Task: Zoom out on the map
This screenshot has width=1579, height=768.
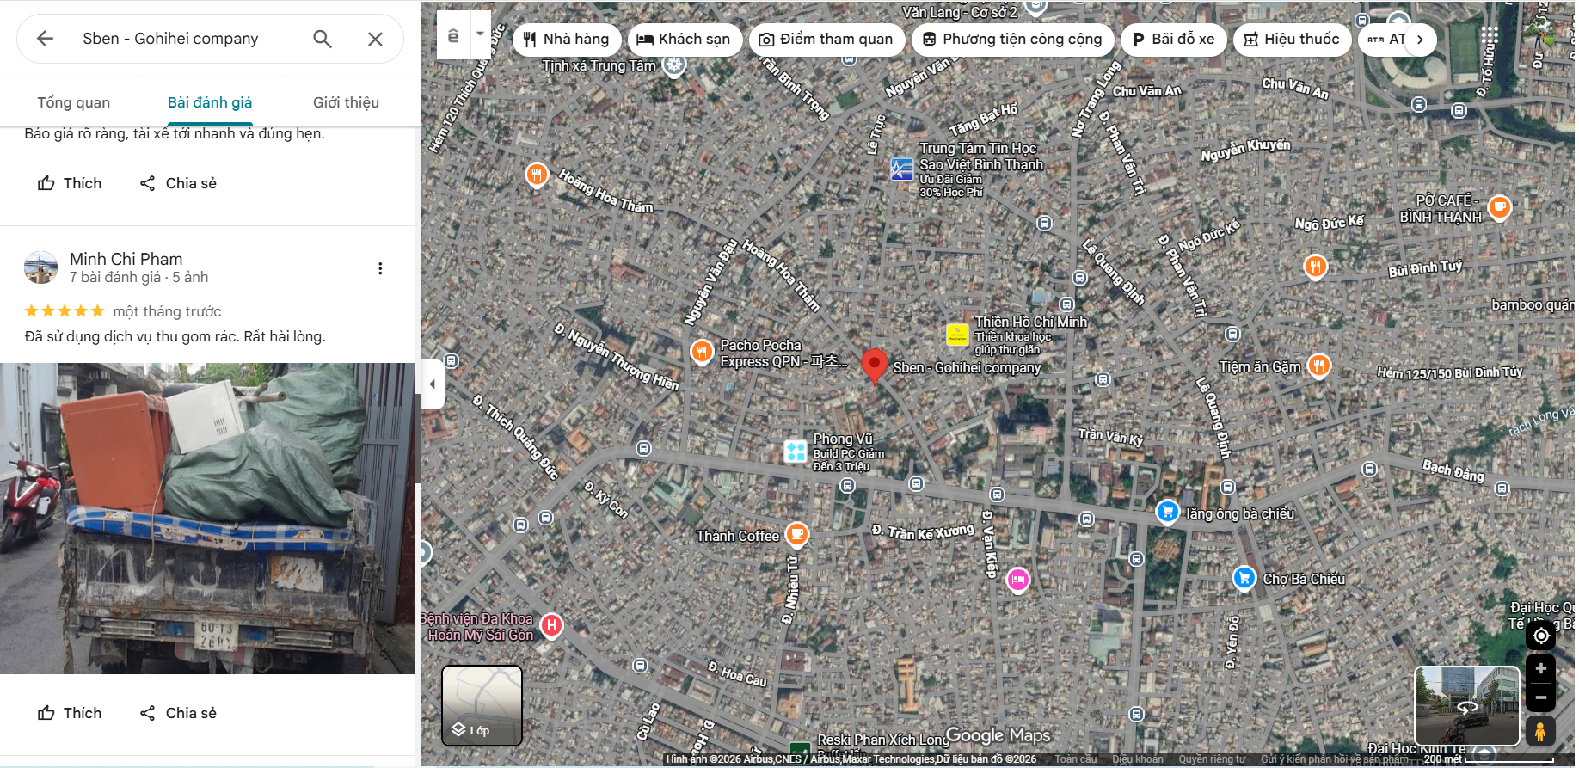Action: 1540,697
